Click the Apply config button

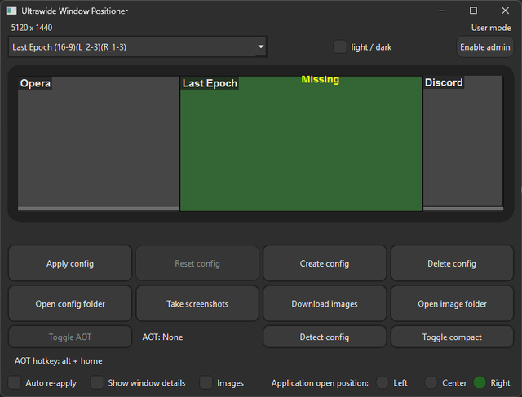70,263
